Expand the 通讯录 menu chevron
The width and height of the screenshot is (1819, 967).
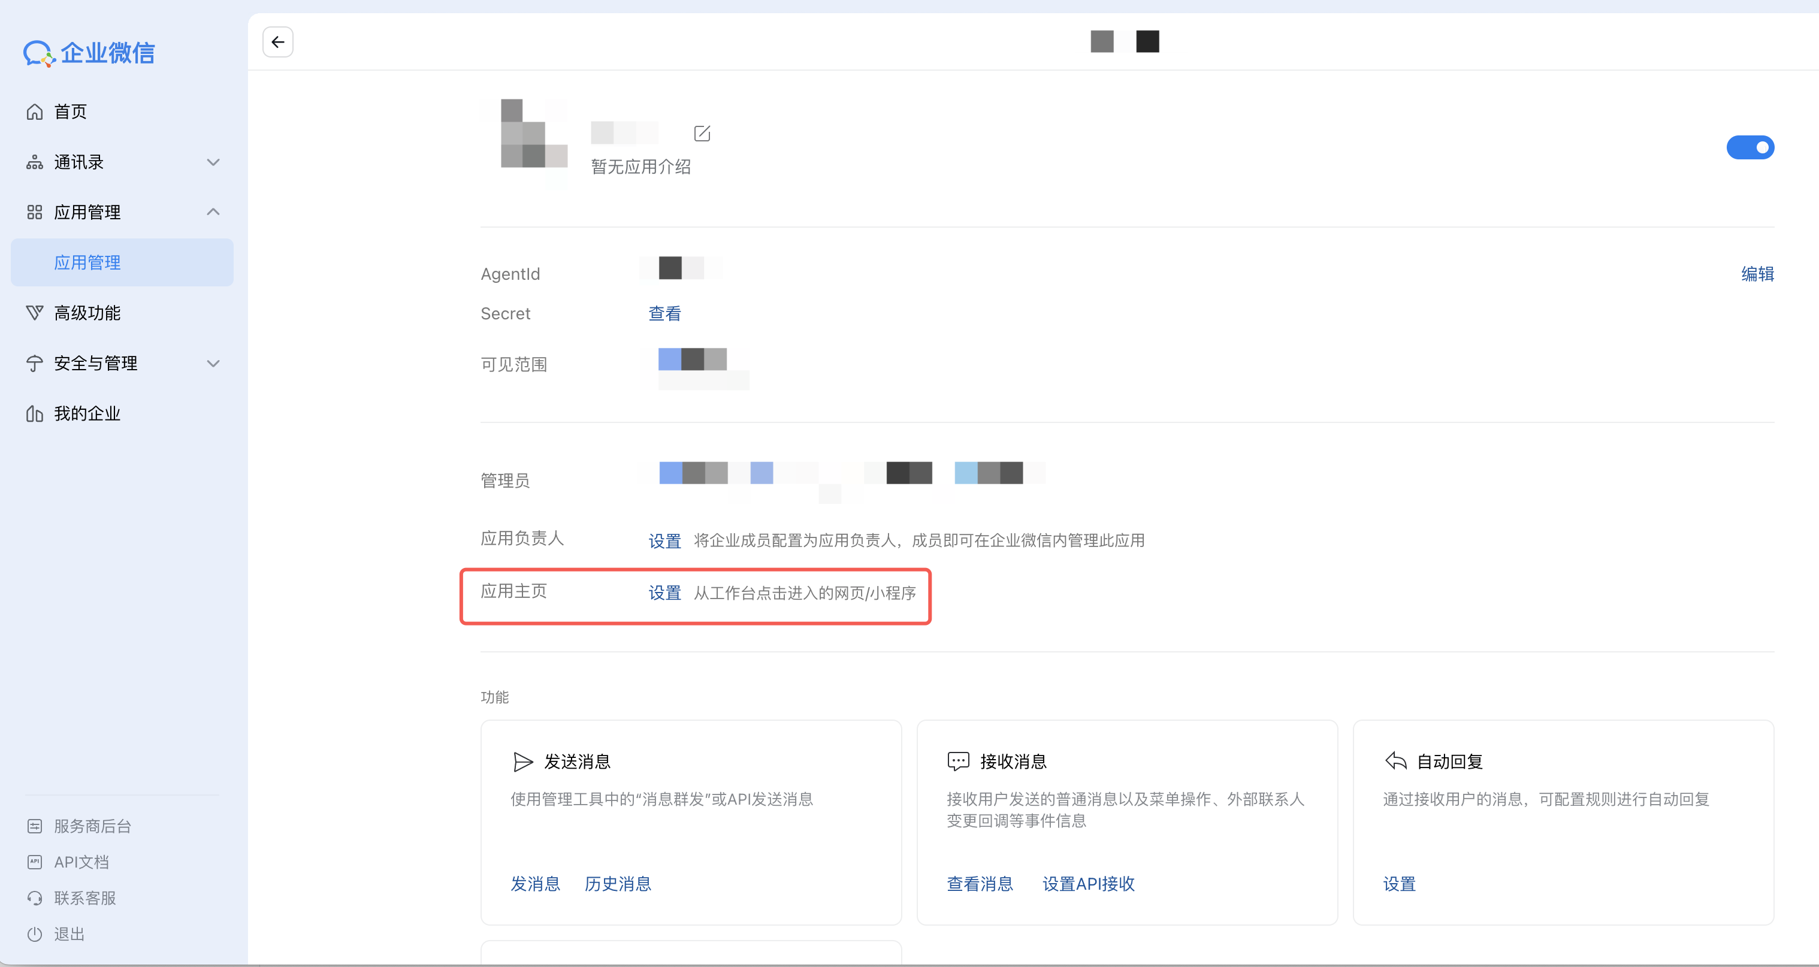coord(213,162)
